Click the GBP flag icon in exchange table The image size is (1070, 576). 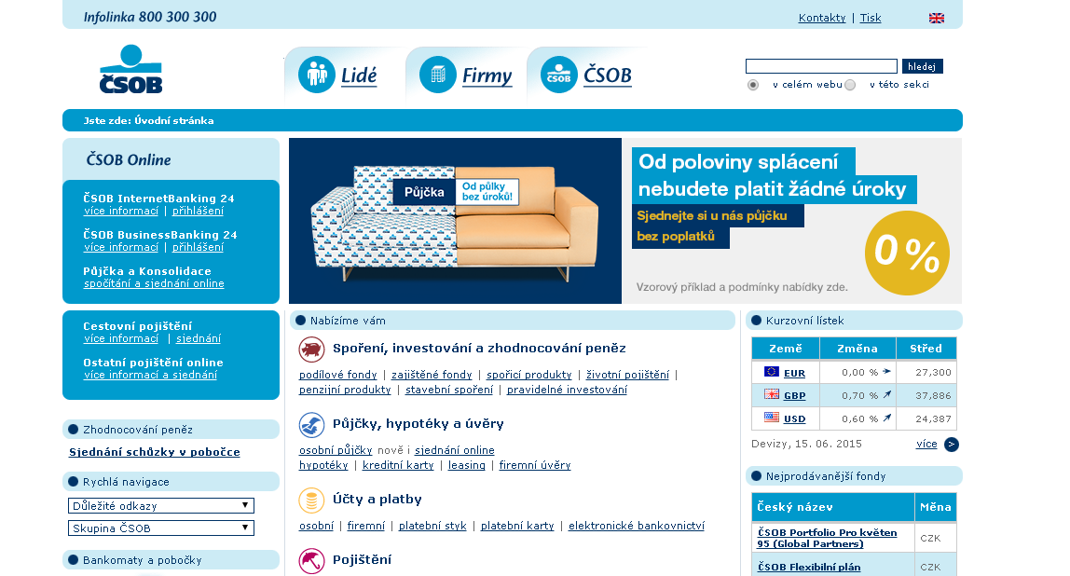point(771,394)
